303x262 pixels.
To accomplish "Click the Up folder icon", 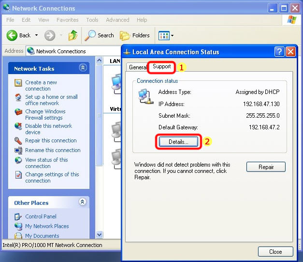I will tap(73, 35).
